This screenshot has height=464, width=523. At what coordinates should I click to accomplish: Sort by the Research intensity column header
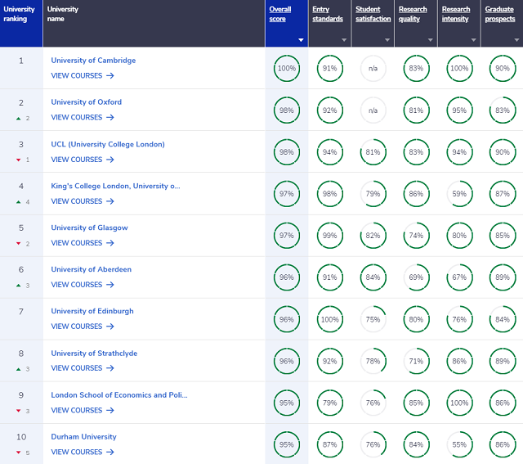pyautogui.click(x=456, y=14)
